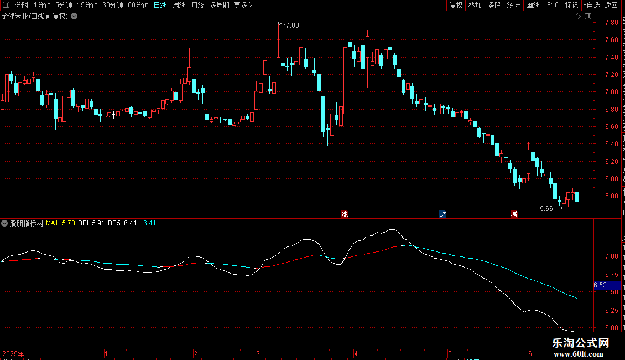
Task: Click the BB5: 6.41 indicator value
Action: point(122,223)
